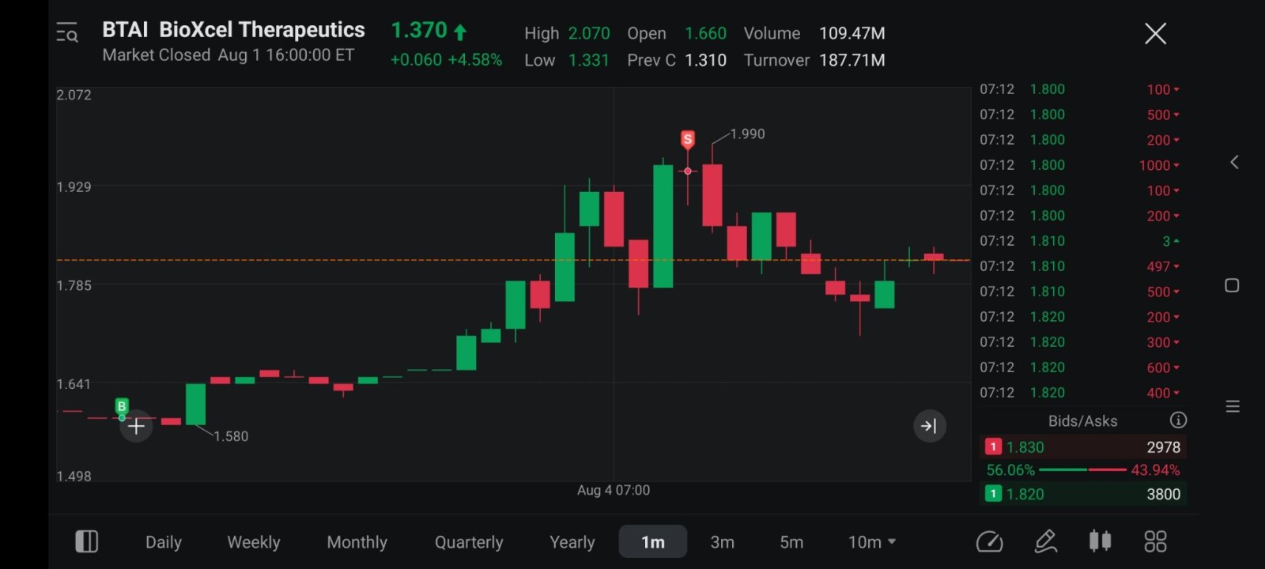Collapse the side panel chevron arrow

click(x=1233, y=162)
